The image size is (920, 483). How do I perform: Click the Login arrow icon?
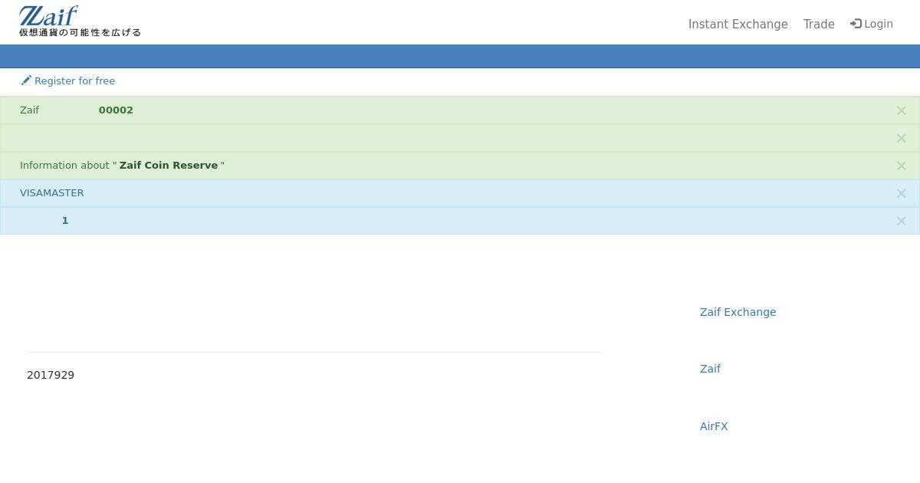point(856,25)
